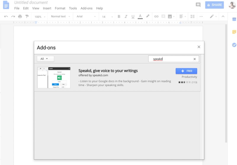Open the View menu
This screenshot has width=237, height=165.
coord(36,8)
